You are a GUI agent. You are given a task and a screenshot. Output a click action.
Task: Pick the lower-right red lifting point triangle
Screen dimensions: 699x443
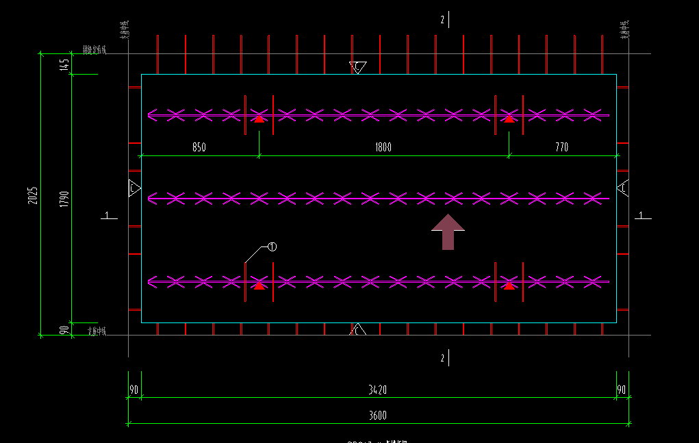pyautogui.click(x=509, y=286)
